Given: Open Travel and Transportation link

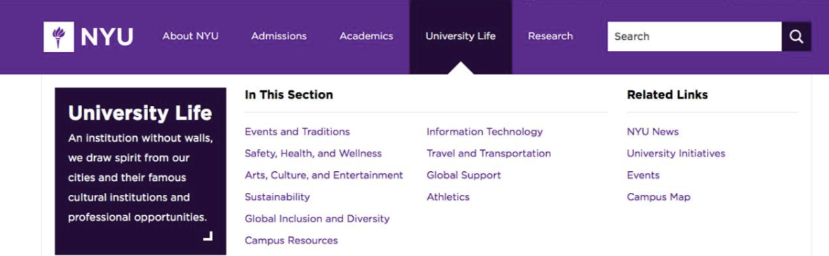Looking at the screenshot, I should 489,154.
